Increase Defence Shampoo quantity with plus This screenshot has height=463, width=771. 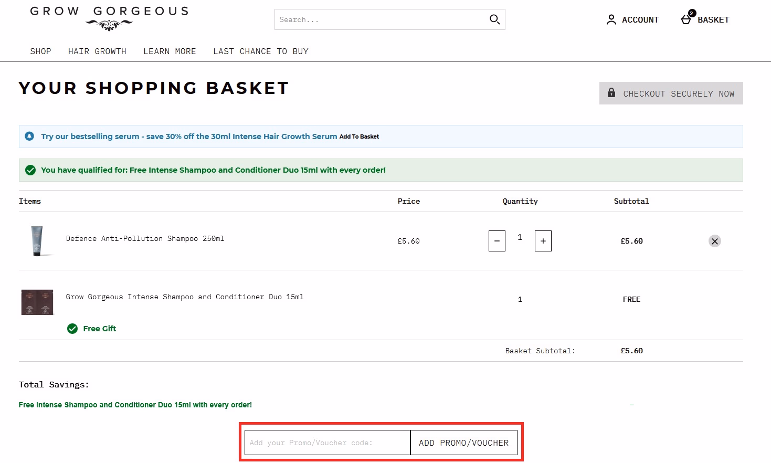[543, 241]
